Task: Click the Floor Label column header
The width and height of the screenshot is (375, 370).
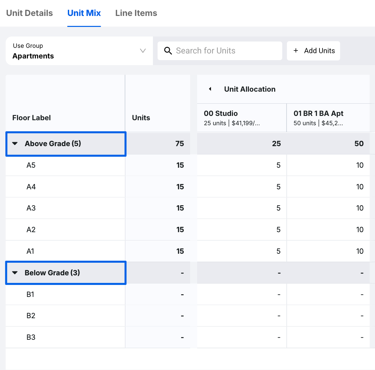Action: 32,118
